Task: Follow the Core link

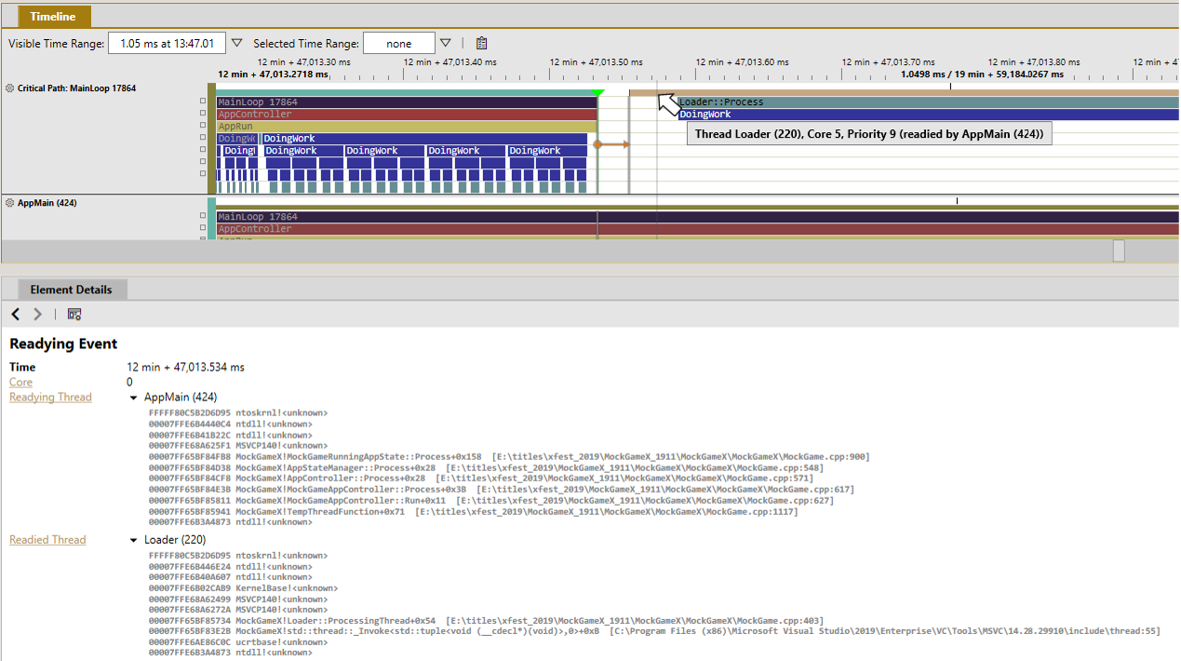Action: point(20,382)
